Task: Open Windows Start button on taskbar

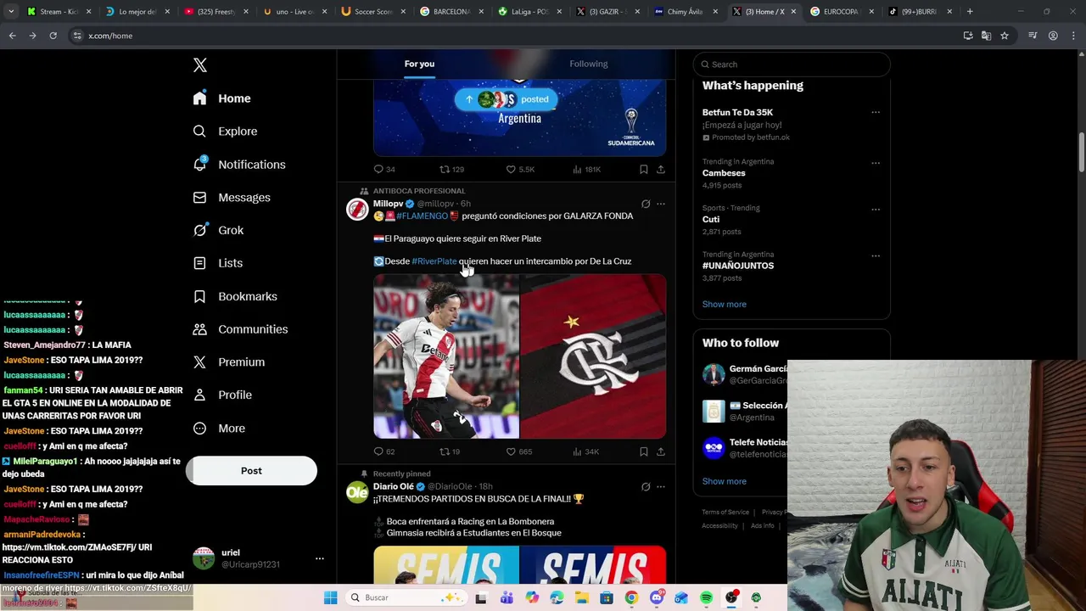Action: click(330, 597)
